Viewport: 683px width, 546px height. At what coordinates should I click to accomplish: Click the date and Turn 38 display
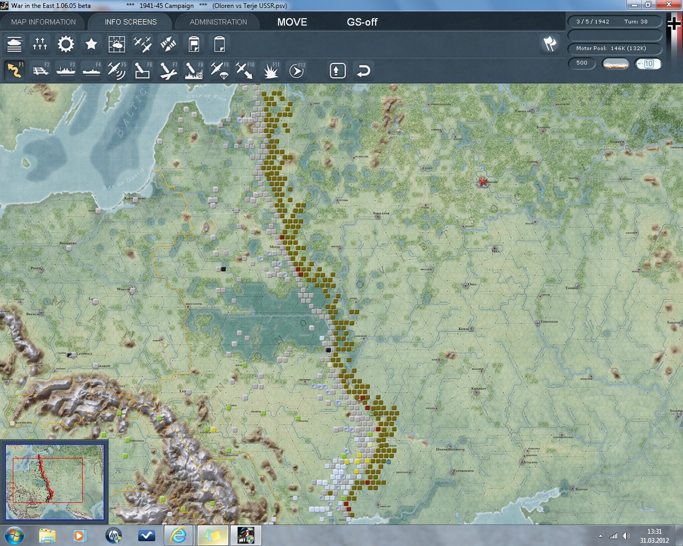pos(615,22)
